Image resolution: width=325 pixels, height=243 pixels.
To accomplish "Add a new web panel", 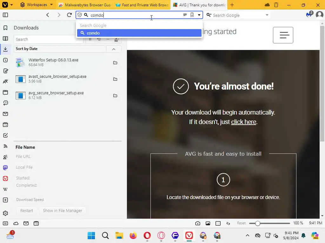I will (5, 200).
